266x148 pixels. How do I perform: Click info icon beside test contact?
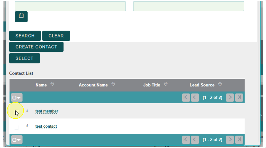27,126
